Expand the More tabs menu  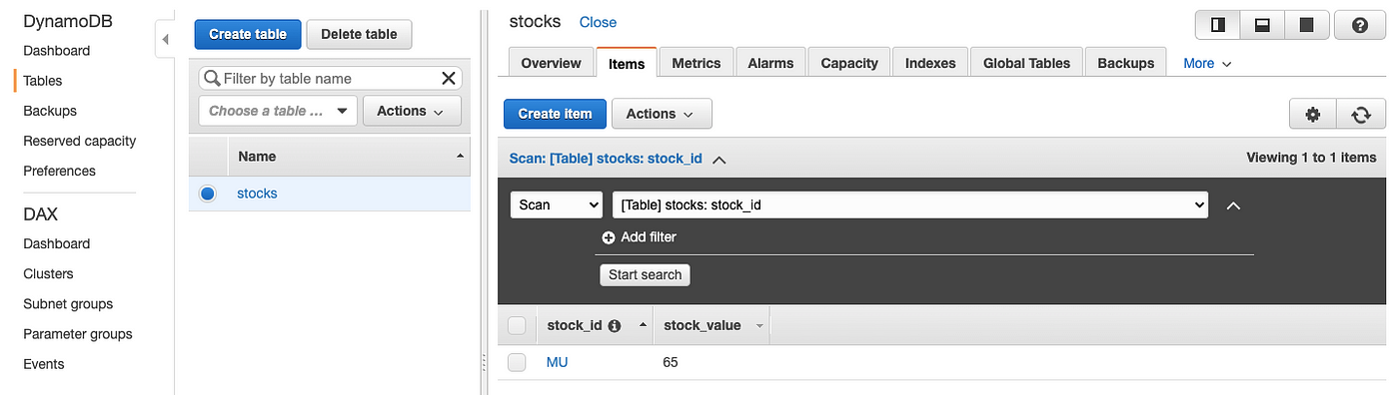(x=1208, y=63)
